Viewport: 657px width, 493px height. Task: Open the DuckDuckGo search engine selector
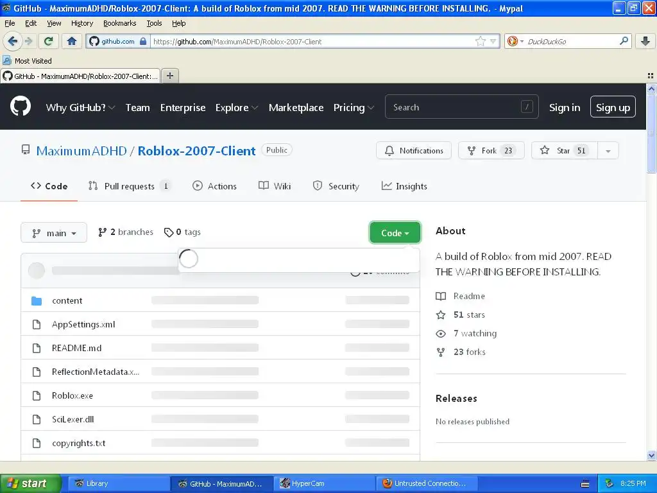(515, 41)
